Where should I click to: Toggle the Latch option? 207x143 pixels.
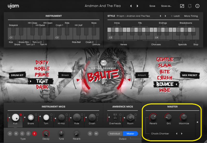[x=175, y=16]
